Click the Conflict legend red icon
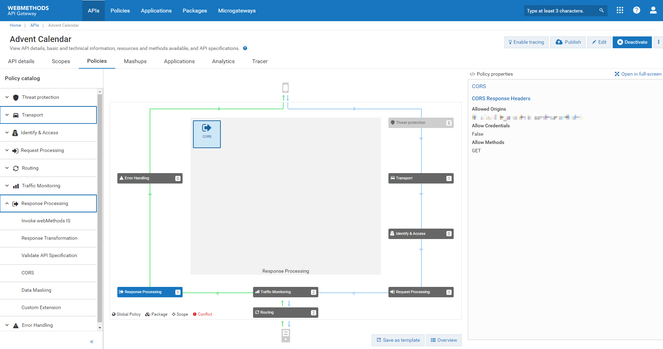The height and width of the screenshot is (349, 663). (195, 314)
